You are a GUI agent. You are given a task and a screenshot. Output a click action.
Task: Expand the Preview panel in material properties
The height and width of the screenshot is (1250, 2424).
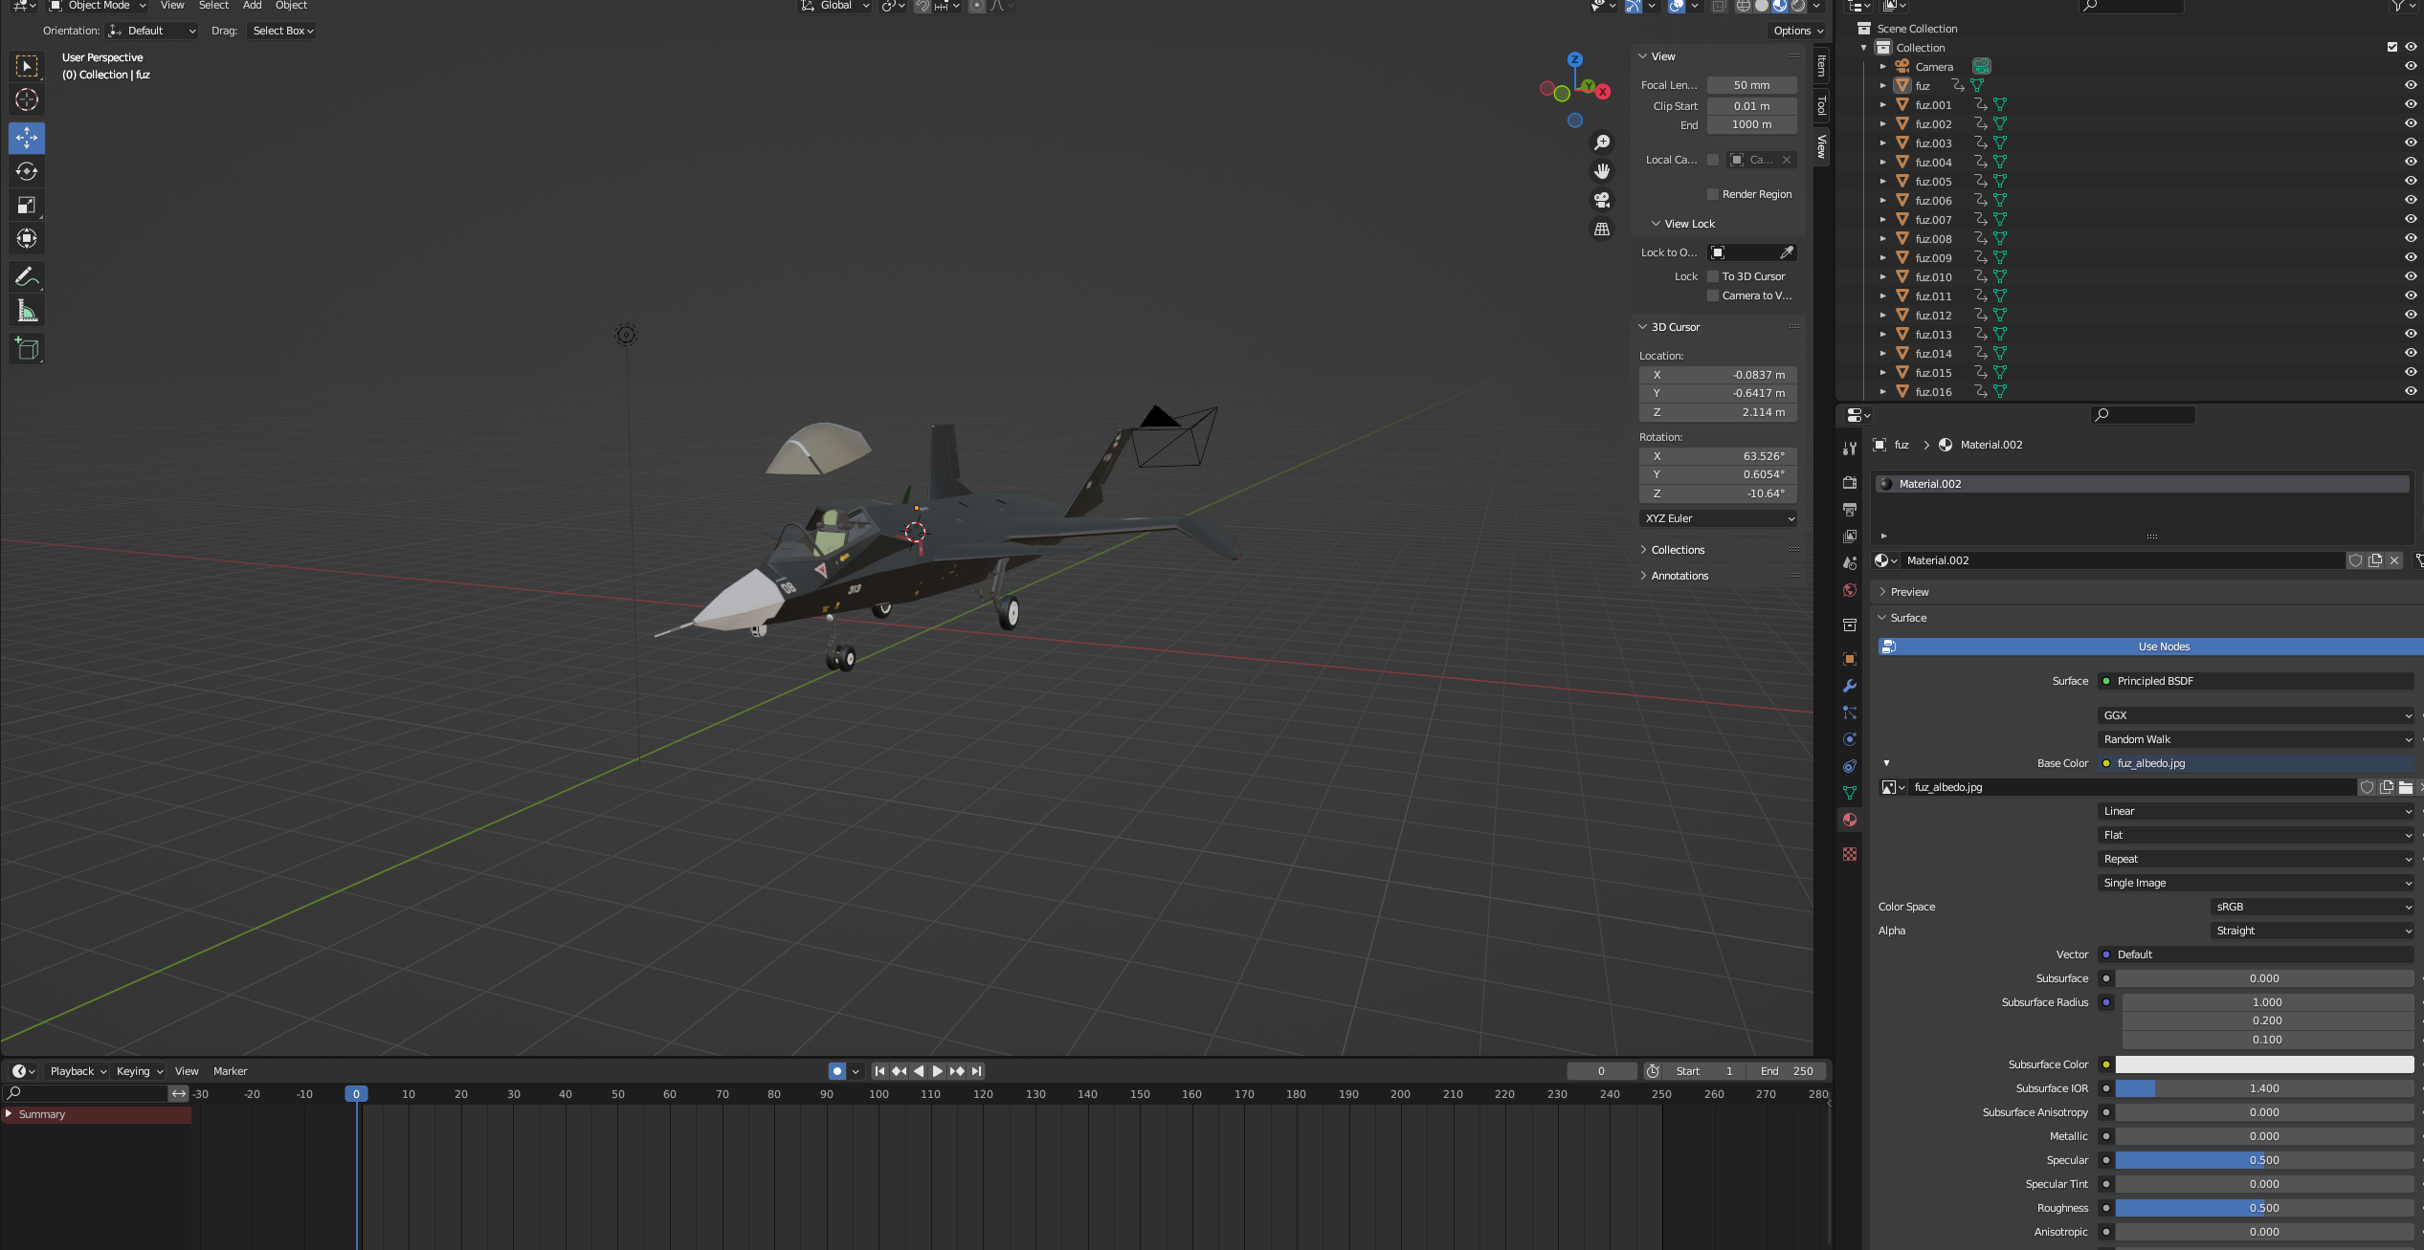pos(1909,592)
